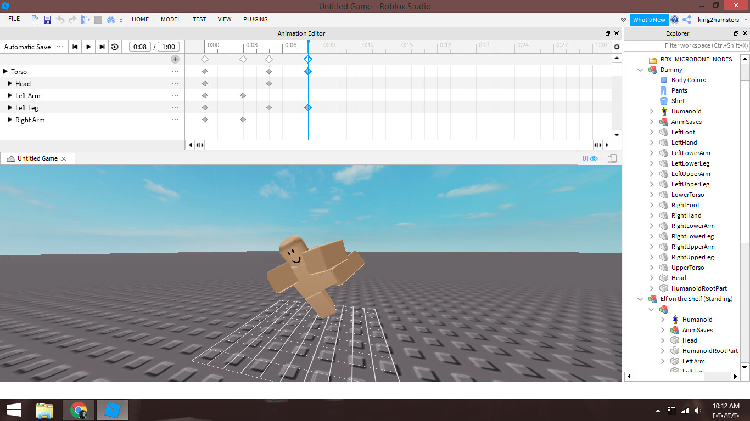Open File Explorer from the taskbar
750x421 pixels.
44,410
